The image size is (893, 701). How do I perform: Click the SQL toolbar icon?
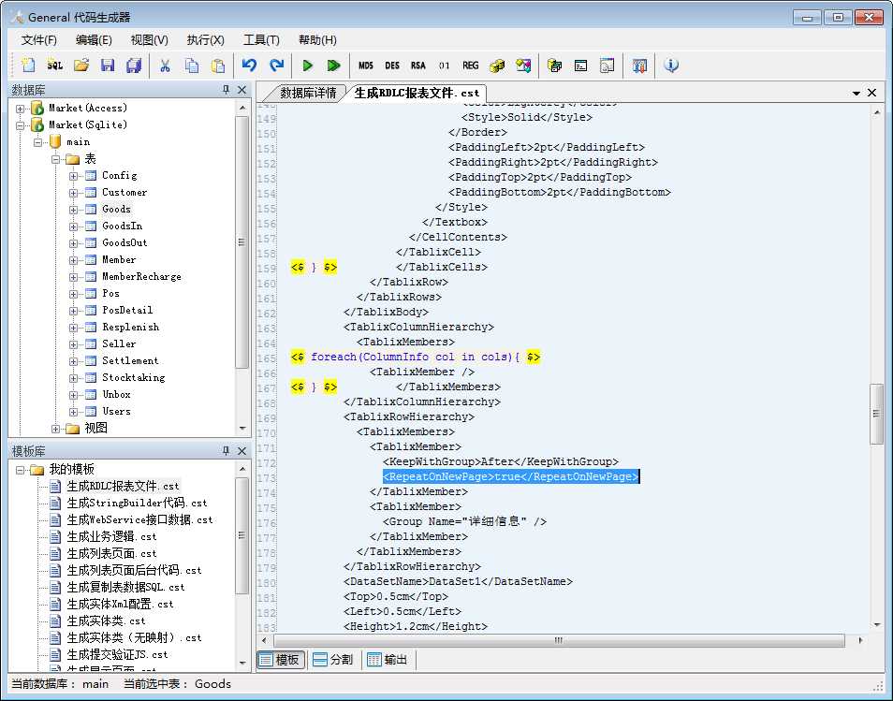55,66
